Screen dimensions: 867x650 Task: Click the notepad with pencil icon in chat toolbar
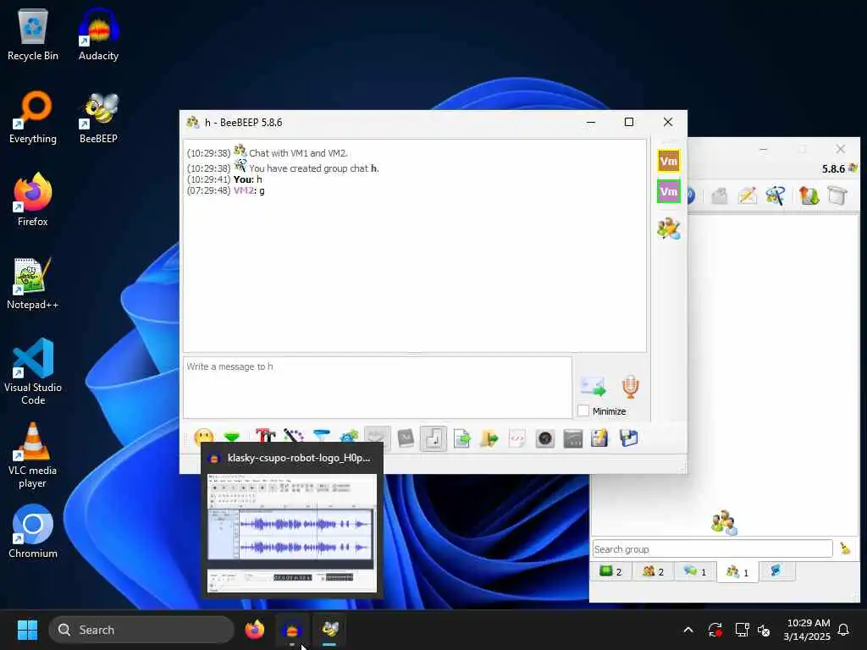coord(600,439)
